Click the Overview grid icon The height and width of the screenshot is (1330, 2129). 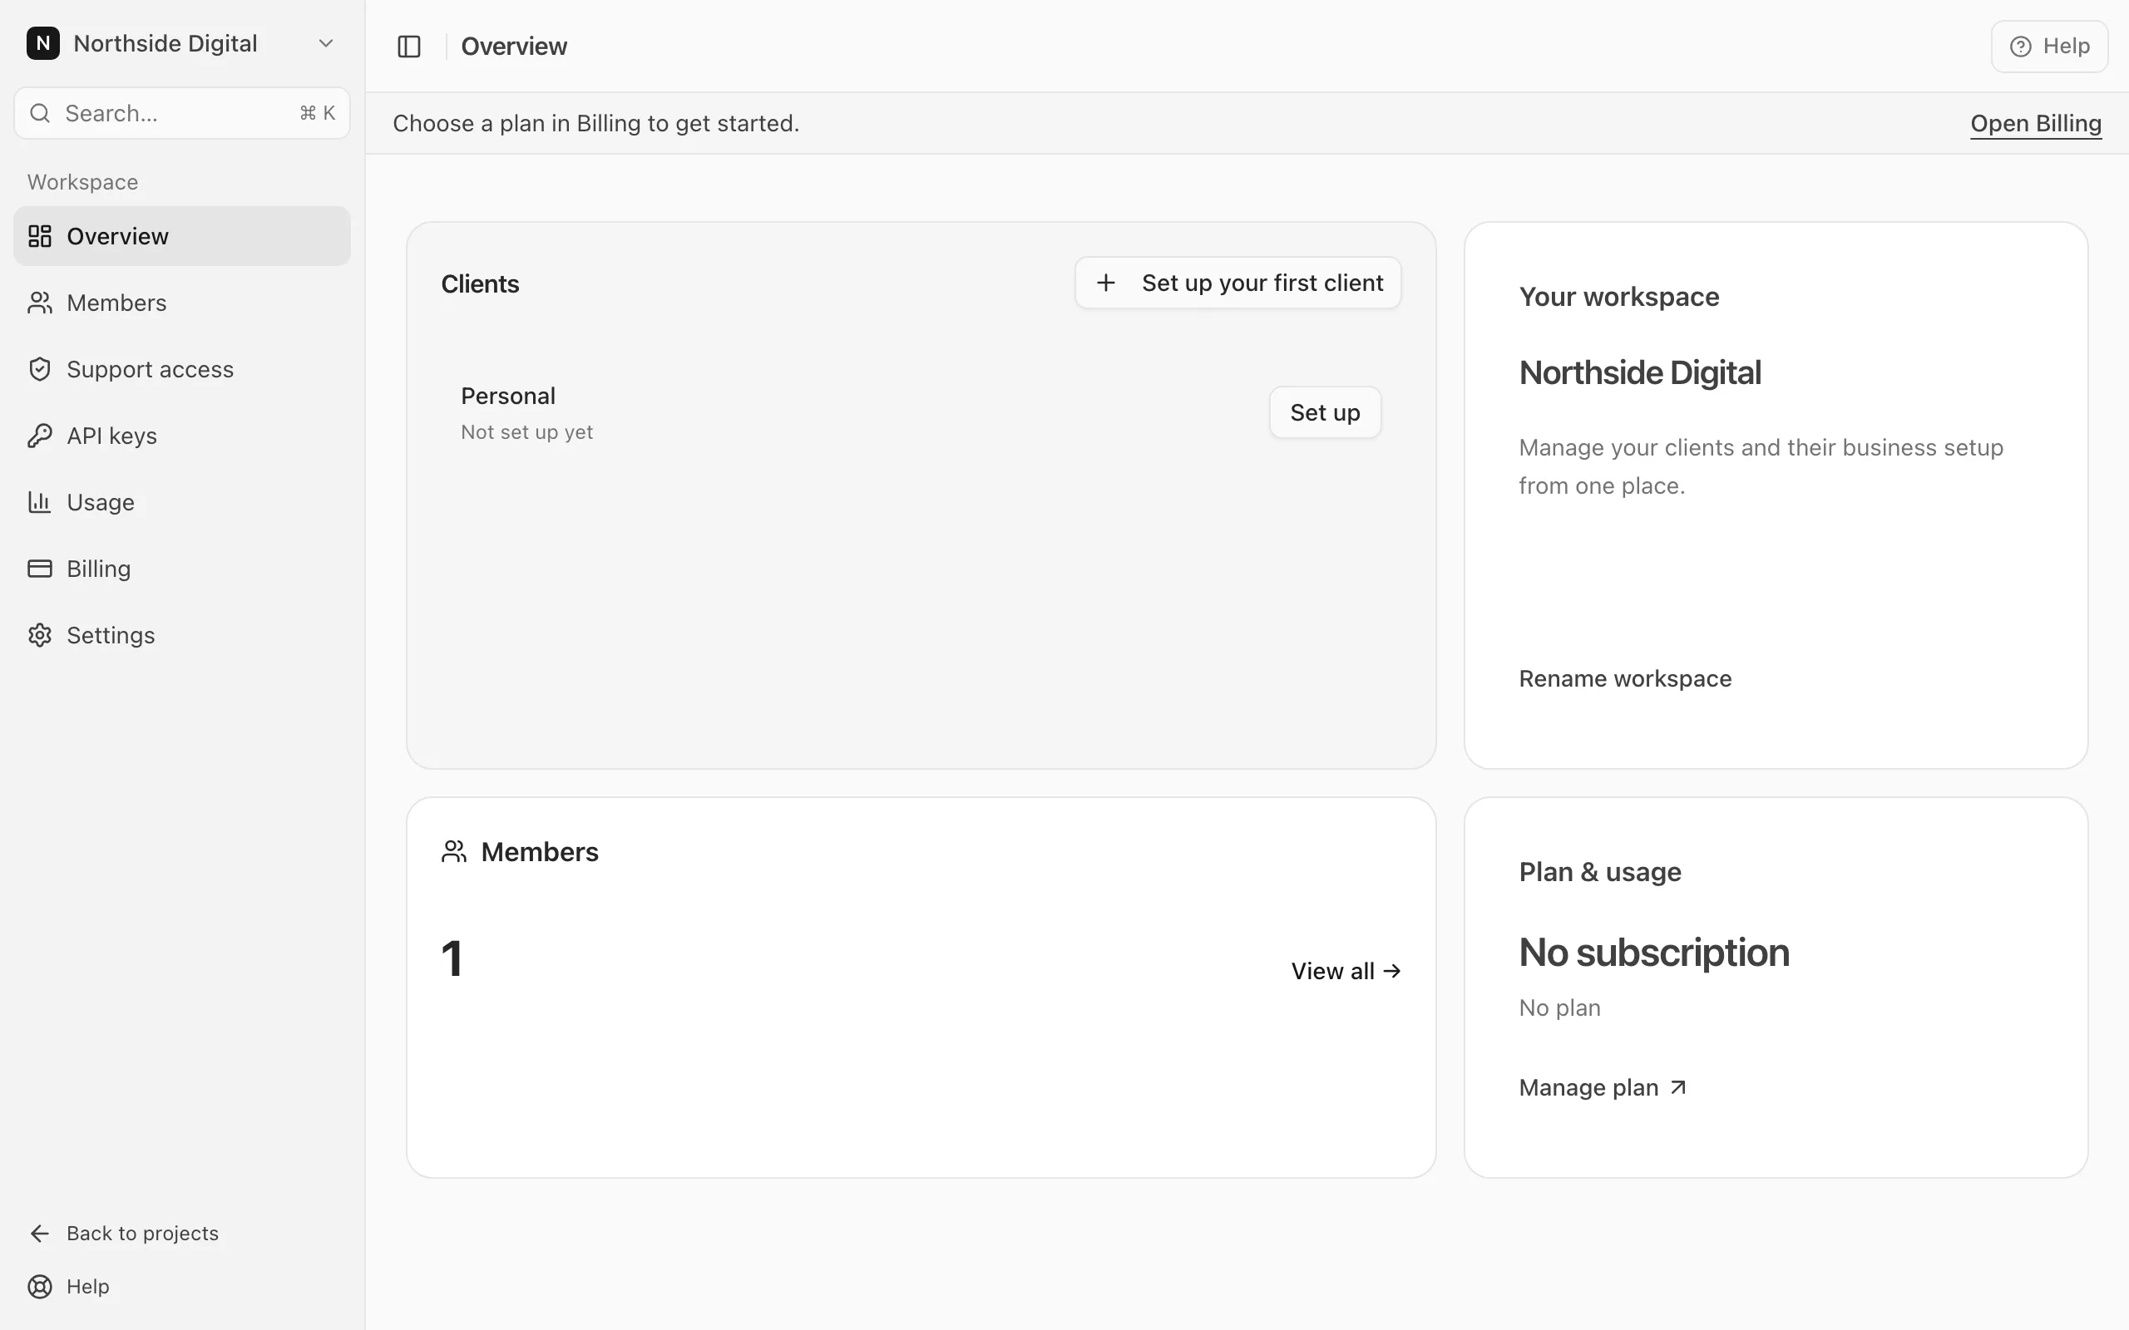coord(40,236)
